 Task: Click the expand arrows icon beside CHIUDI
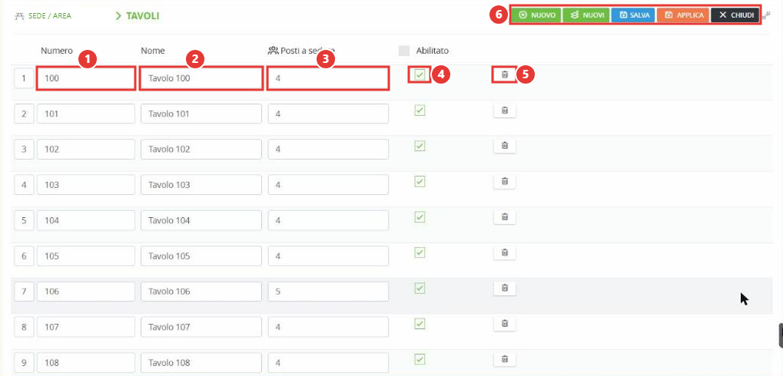(767, 16)
